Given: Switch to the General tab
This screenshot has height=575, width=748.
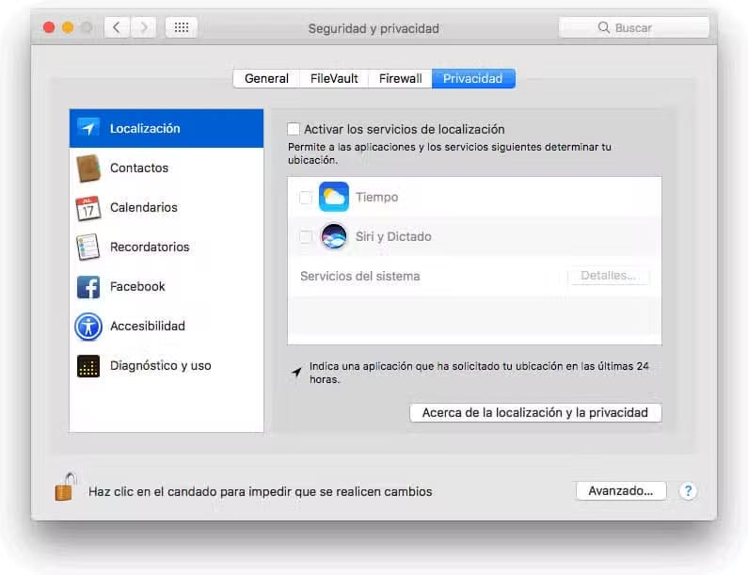Looking at the screenshot, I should pos(266,79).
